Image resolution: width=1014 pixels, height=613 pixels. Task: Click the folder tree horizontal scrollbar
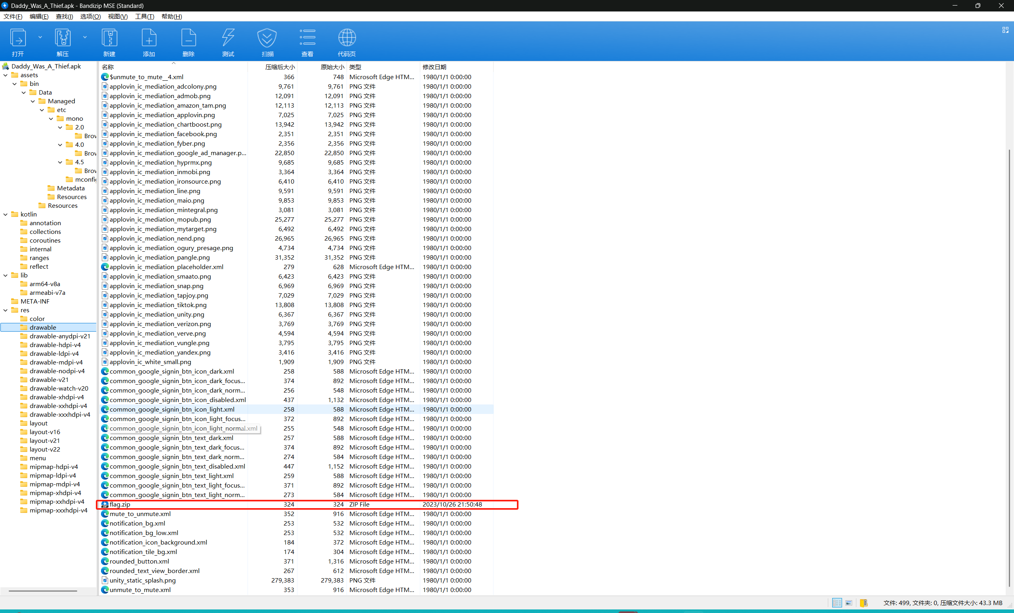tap(43, 591)
